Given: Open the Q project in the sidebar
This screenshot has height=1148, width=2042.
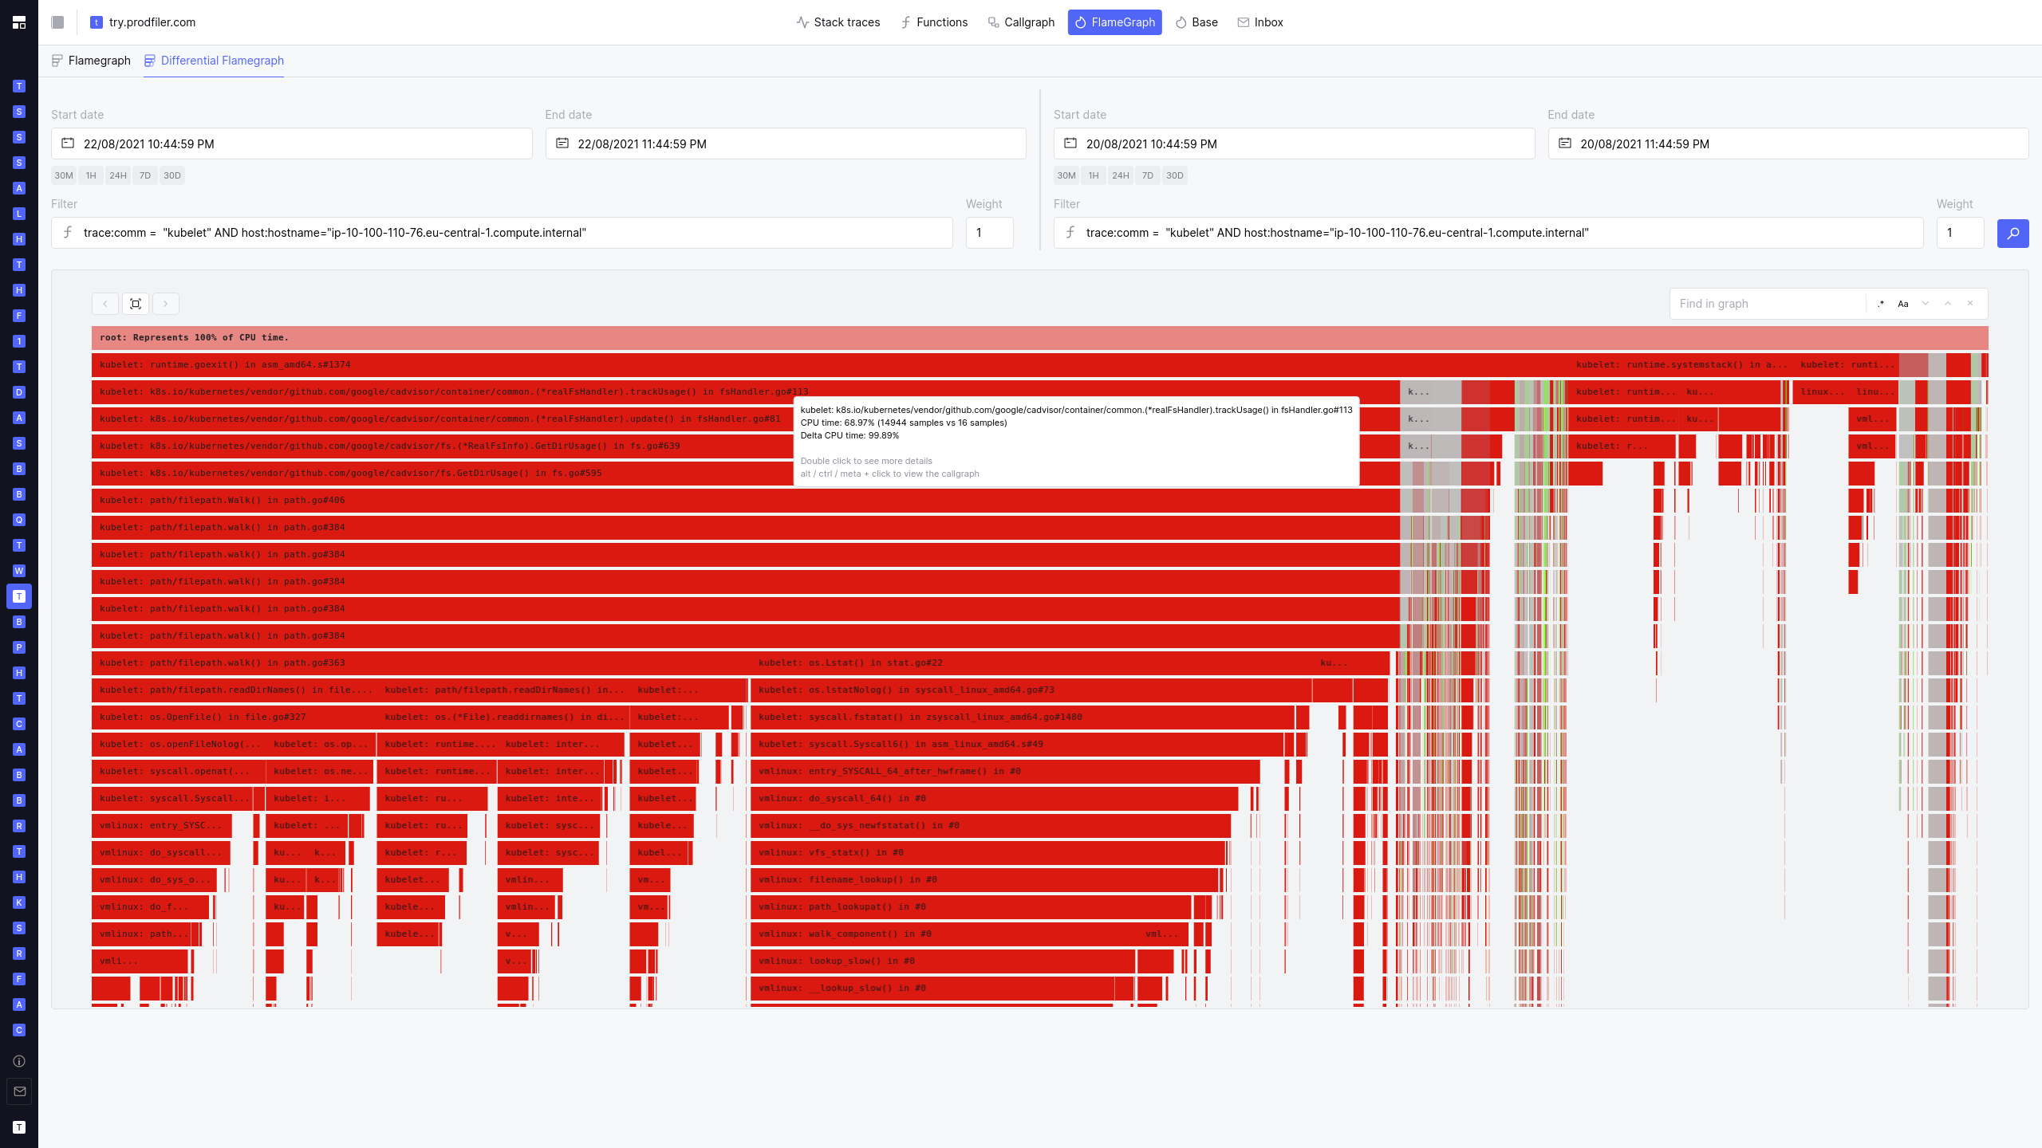Looking at the screenshot, I should [19, 520].
